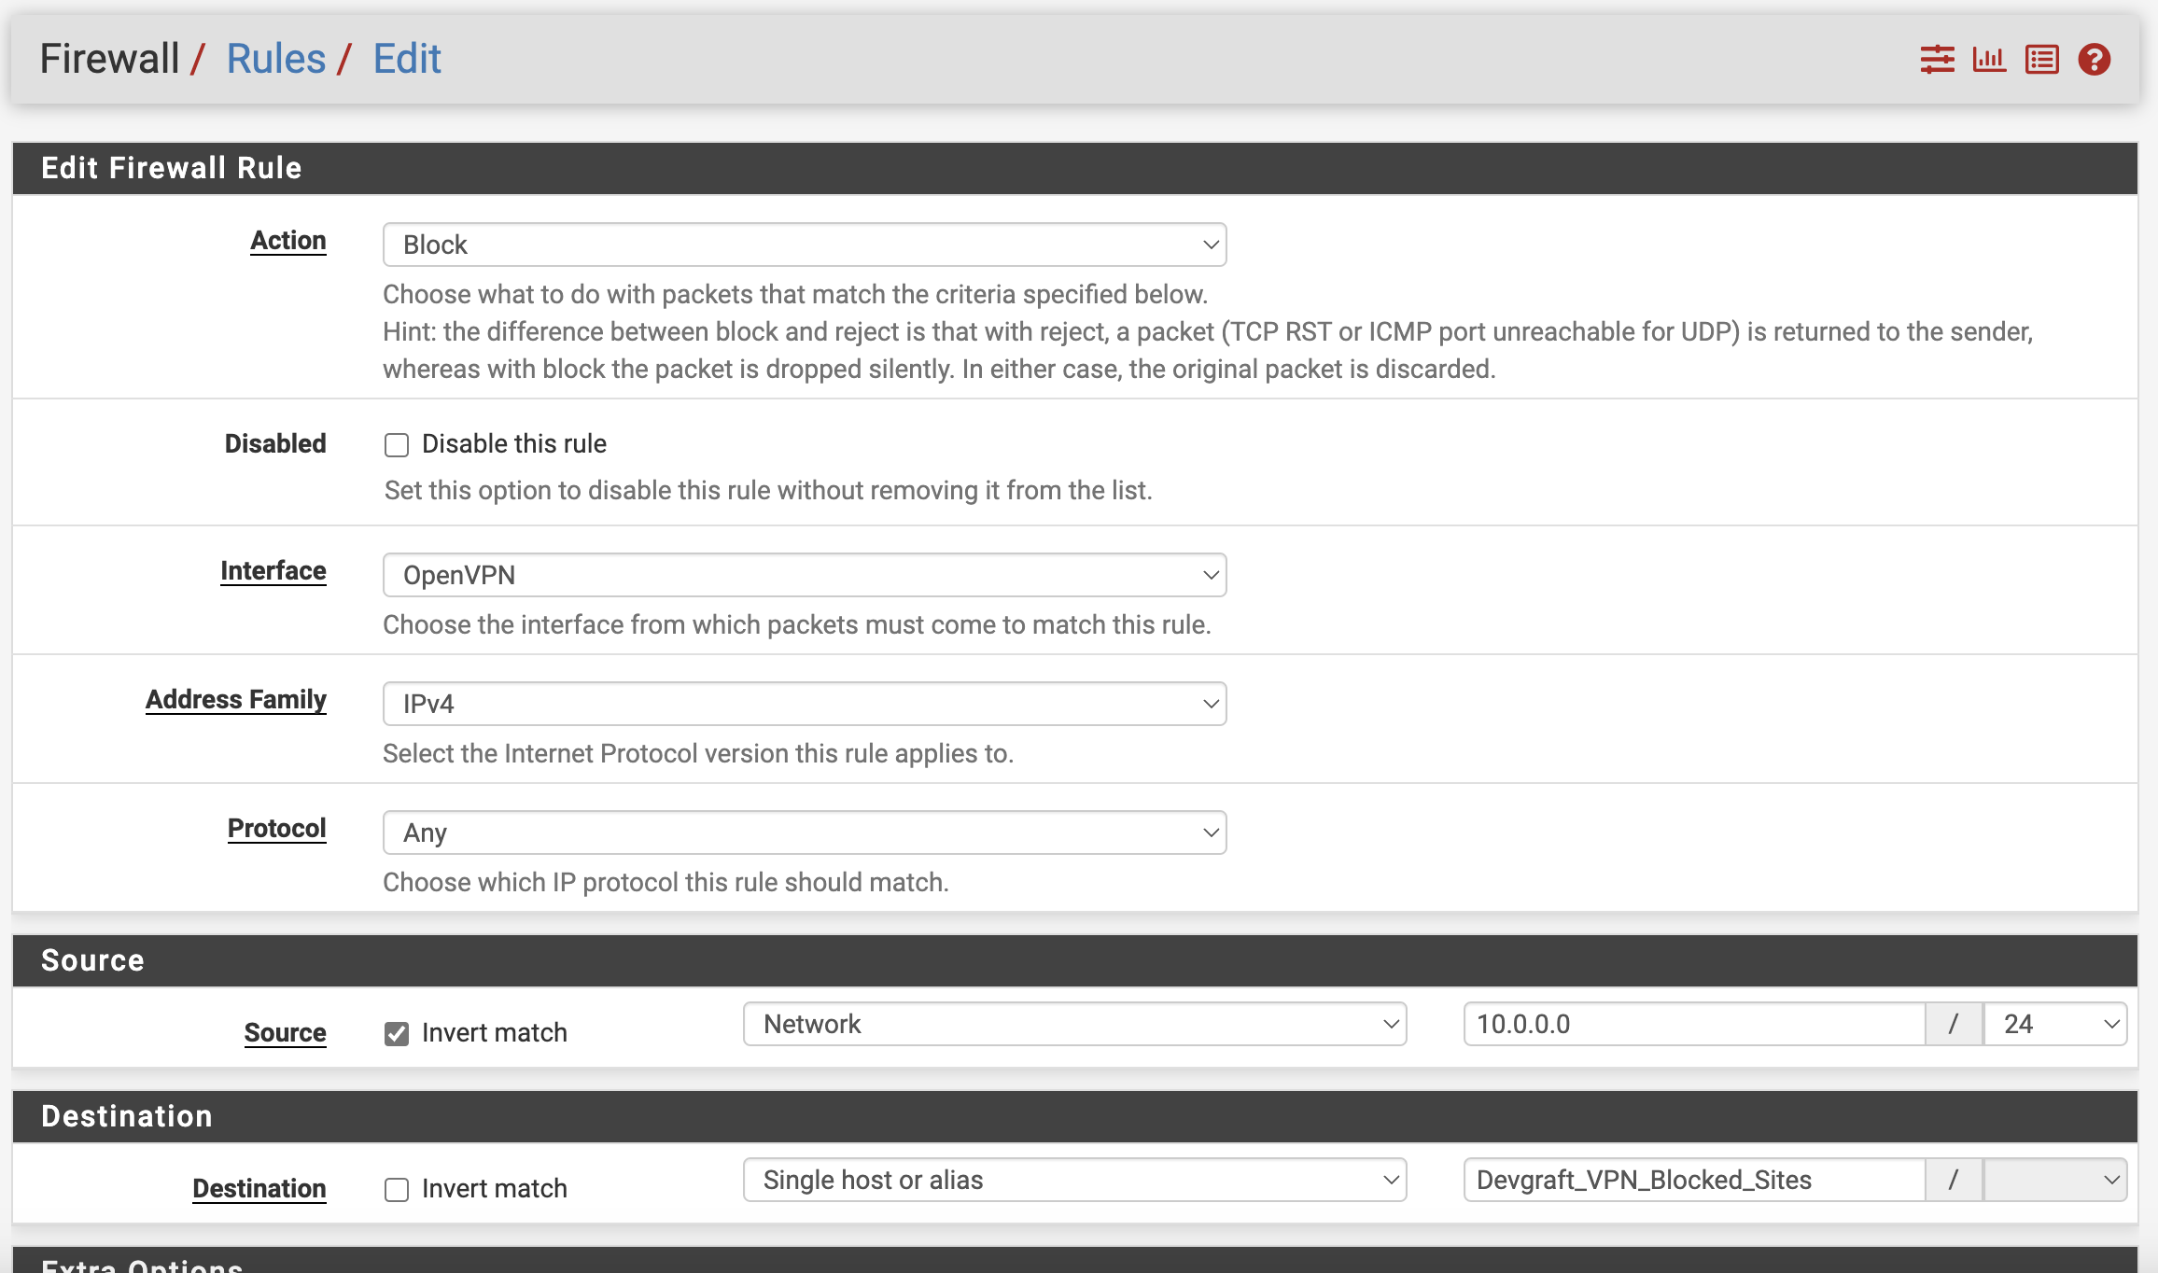The image size is (2158, 1273).
Task: Open the related log entries icon
Action: point(2041,60)
